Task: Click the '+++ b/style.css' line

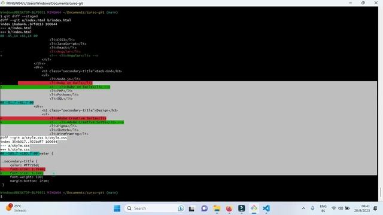Action: [x=15, y=149]
